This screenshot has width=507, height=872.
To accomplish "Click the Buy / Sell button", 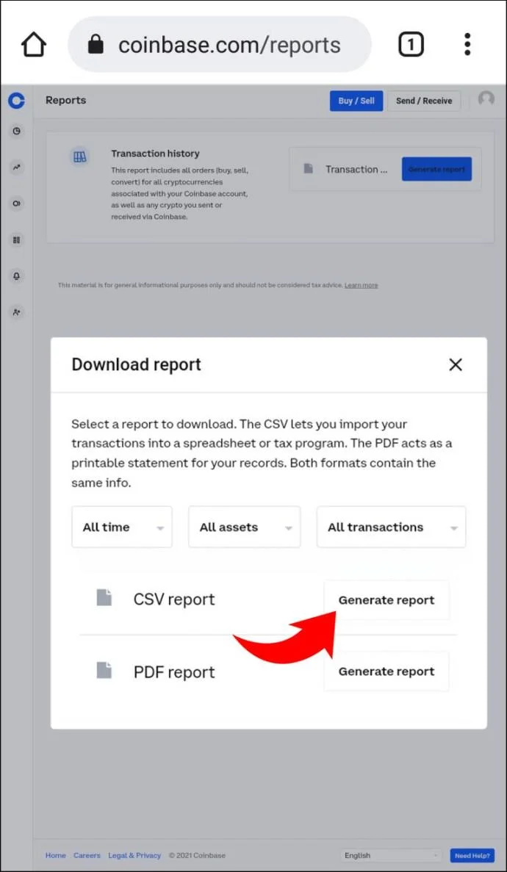I will [356, 101].
